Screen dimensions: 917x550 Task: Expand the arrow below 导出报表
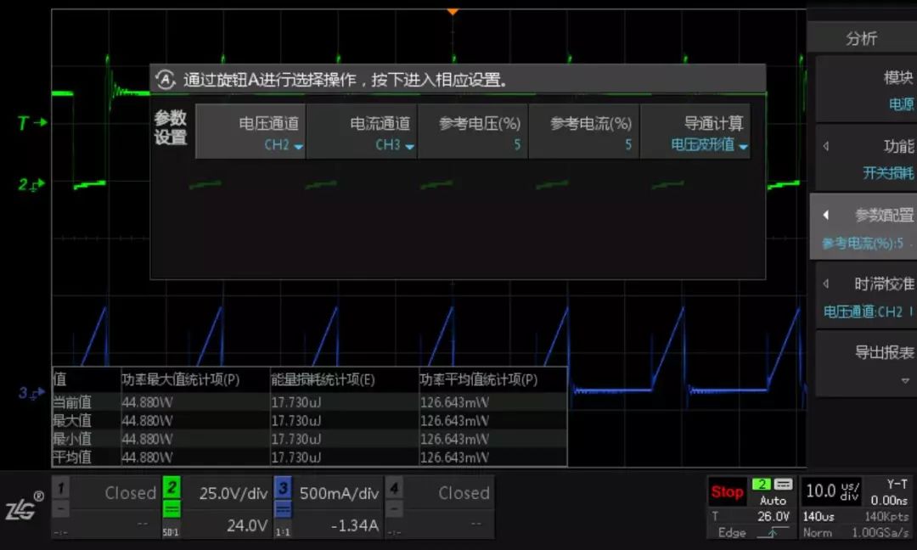[x=905, y=380]
